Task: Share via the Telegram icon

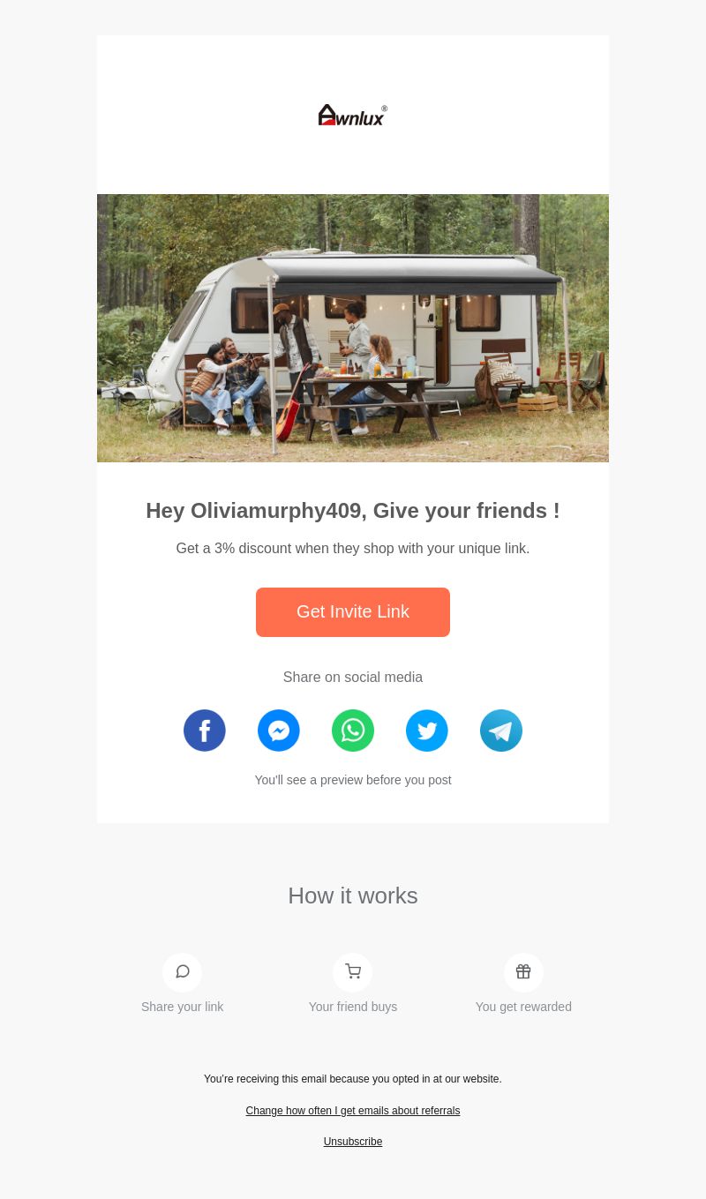Action: [501, 731]
